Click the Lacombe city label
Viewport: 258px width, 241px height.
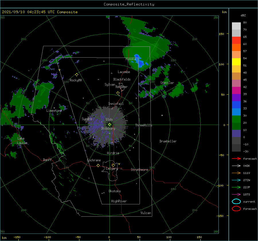124,72
